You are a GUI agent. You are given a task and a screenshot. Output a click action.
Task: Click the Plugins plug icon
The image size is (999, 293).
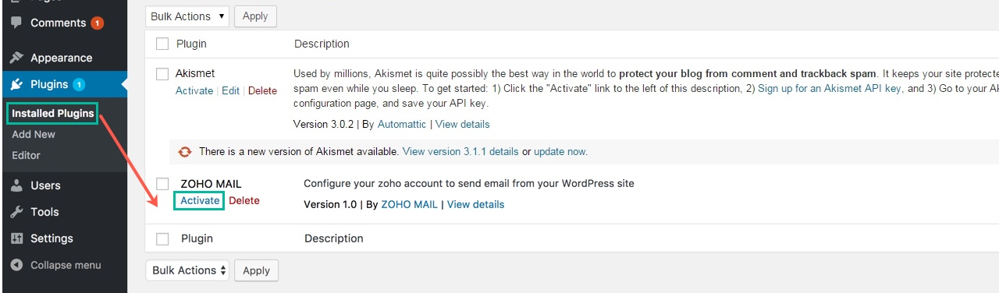(x=16, y=84)
